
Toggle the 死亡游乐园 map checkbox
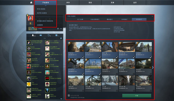[x=134, y=57]
